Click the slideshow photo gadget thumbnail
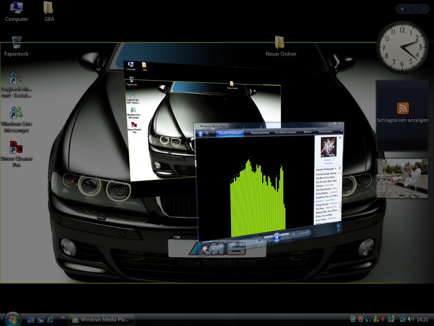This screenshot has width=434, height=326. (402, 178)
